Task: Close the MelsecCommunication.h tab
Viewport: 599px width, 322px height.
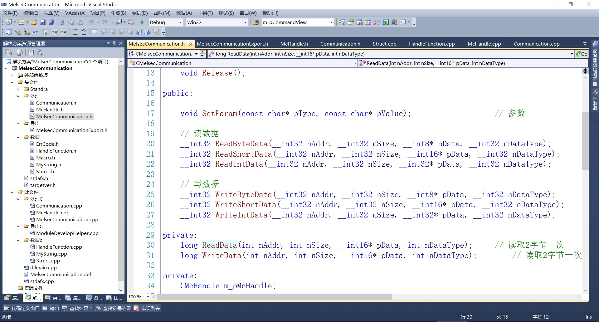Action: [191, 44]
